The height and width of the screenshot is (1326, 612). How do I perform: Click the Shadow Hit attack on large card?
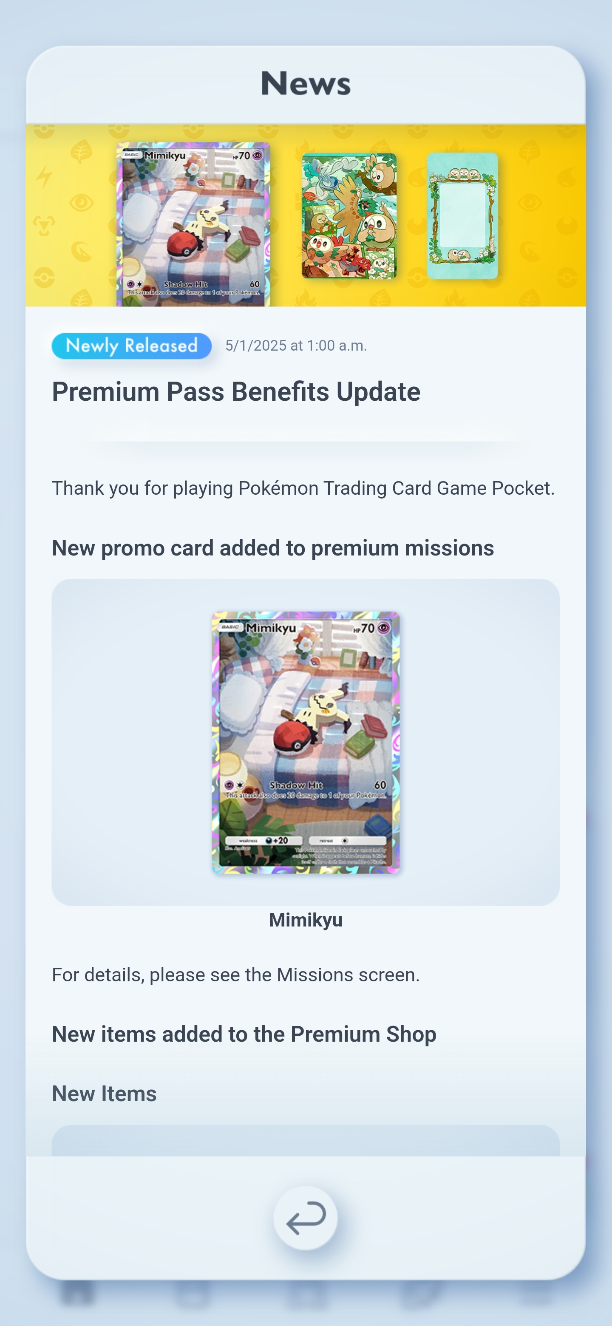click(296, 785)
